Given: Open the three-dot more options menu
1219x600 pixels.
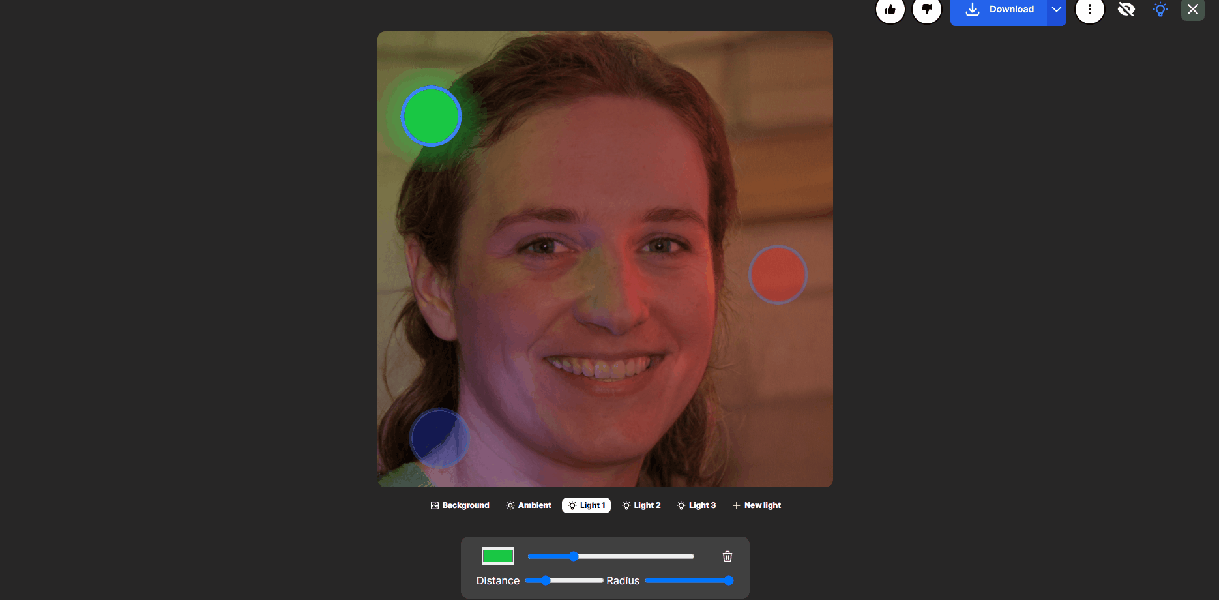Looking at the screenshot, I should [x=1090, y=9].
